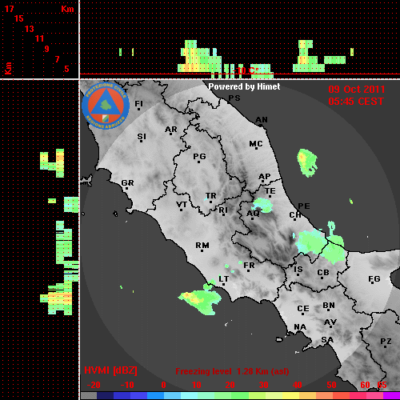The height and width of the screenshot is (400, 400).
Task: Click the '-20' value on dBZ scale
Action: click(94, 385)
